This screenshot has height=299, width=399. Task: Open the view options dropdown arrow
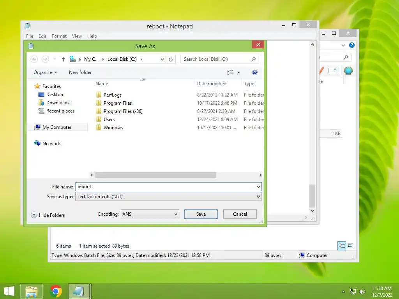(x=239, y=72)
